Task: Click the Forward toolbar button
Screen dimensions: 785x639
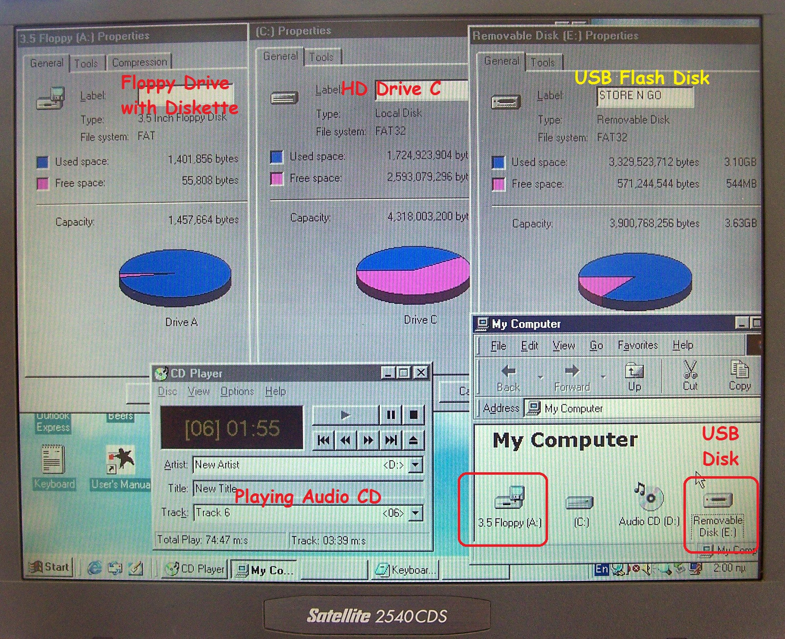Action: pos(572,377)
